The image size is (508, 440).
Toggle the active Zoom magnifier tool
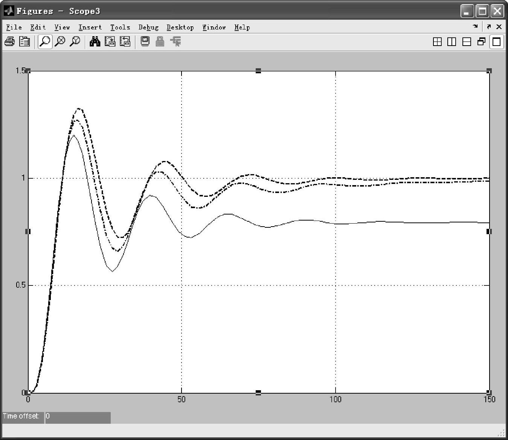click(x=45, y=41)
